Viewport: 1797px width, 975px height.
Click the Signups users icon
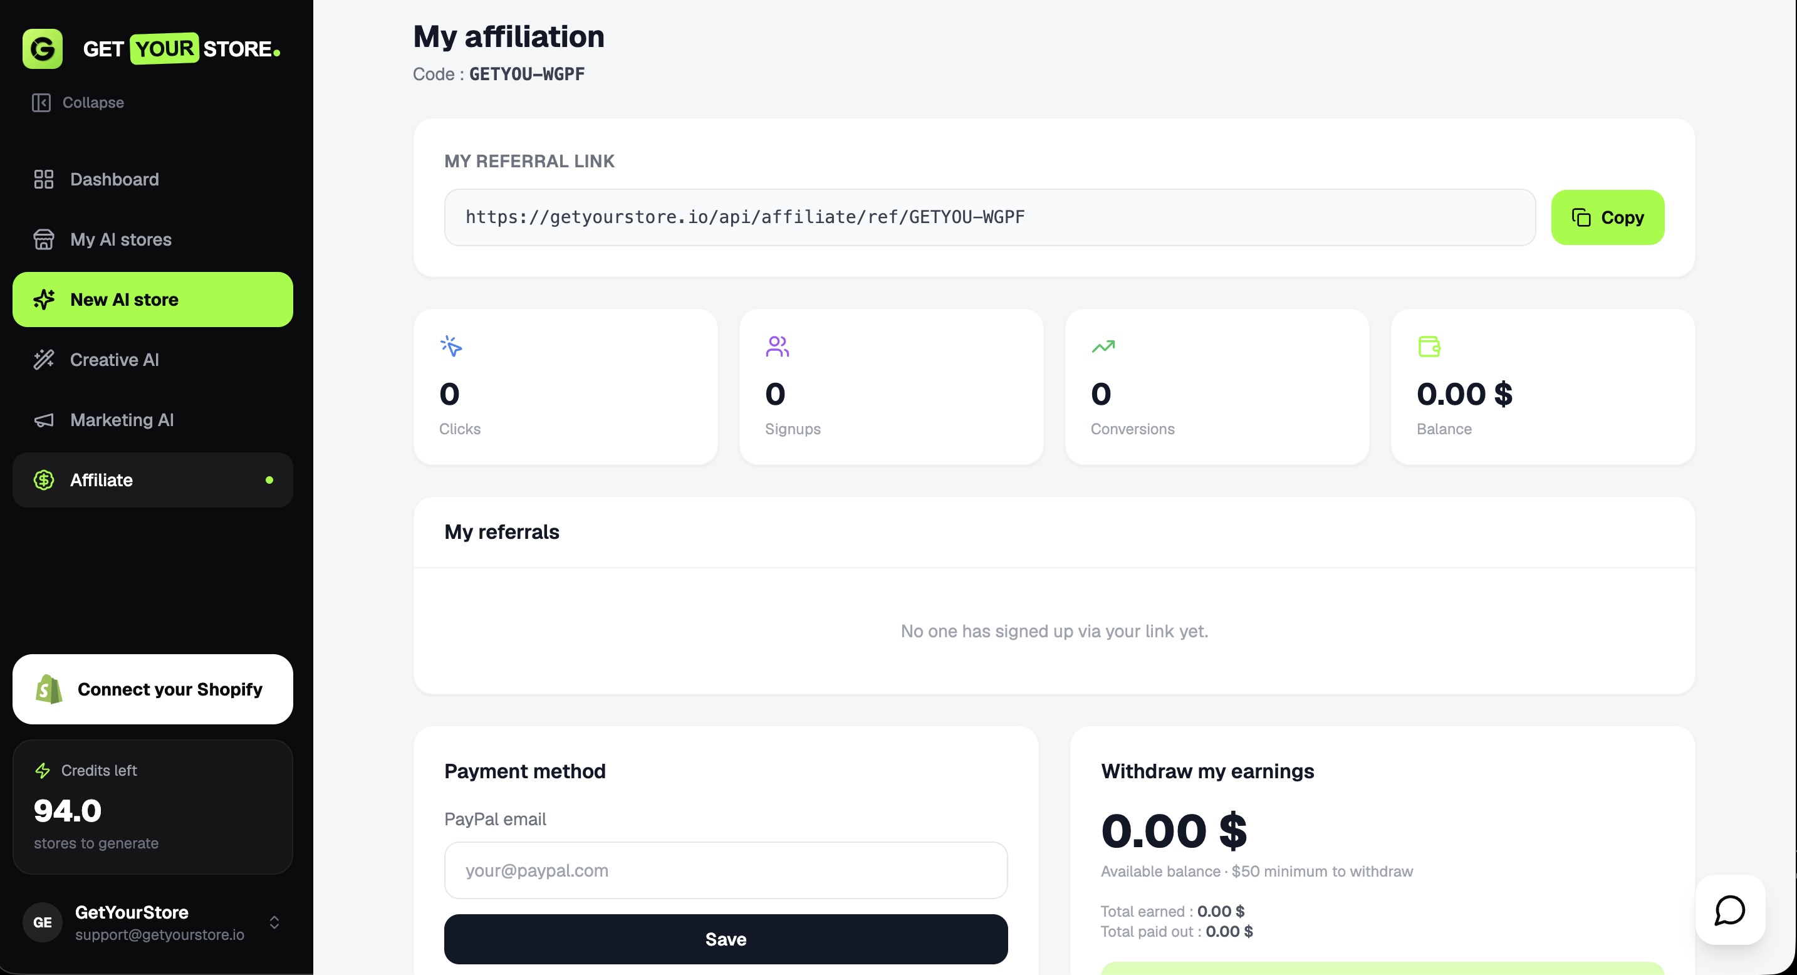click(777, 346)
